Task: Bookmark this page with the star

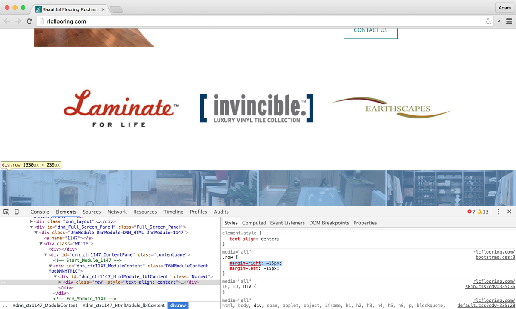Action: tap(488, 21)
